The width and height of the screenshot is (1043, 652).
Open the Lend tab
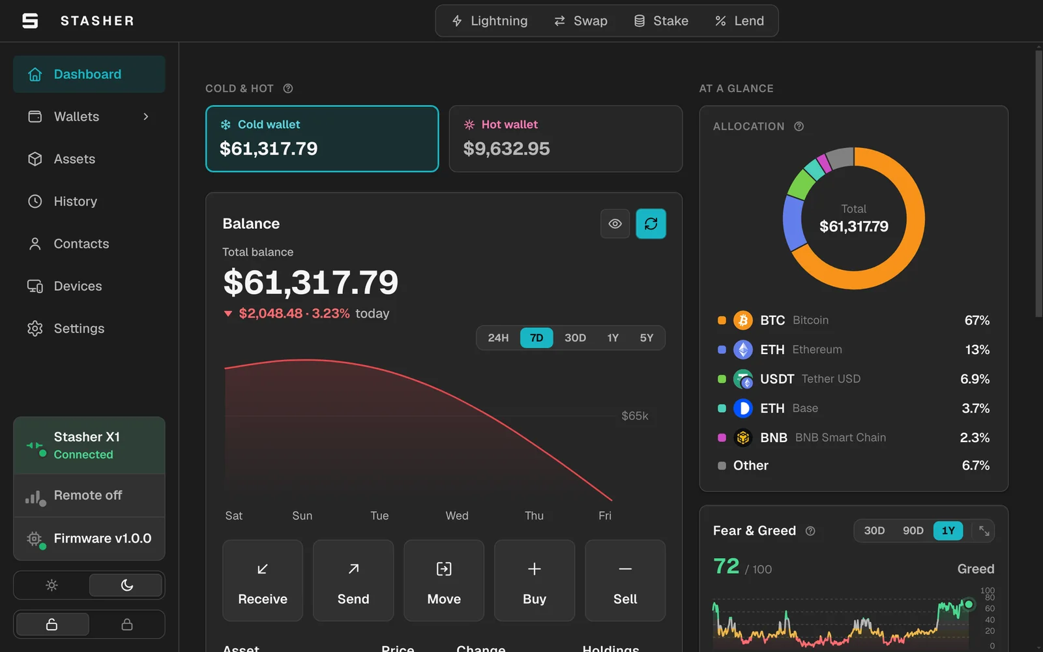(739, 21)
